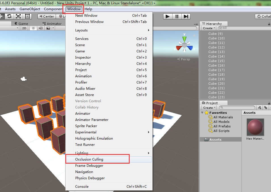The height and width of the screenshot is (192, 271).
Task: Open Services window from menu
Action: pos(109,39)
